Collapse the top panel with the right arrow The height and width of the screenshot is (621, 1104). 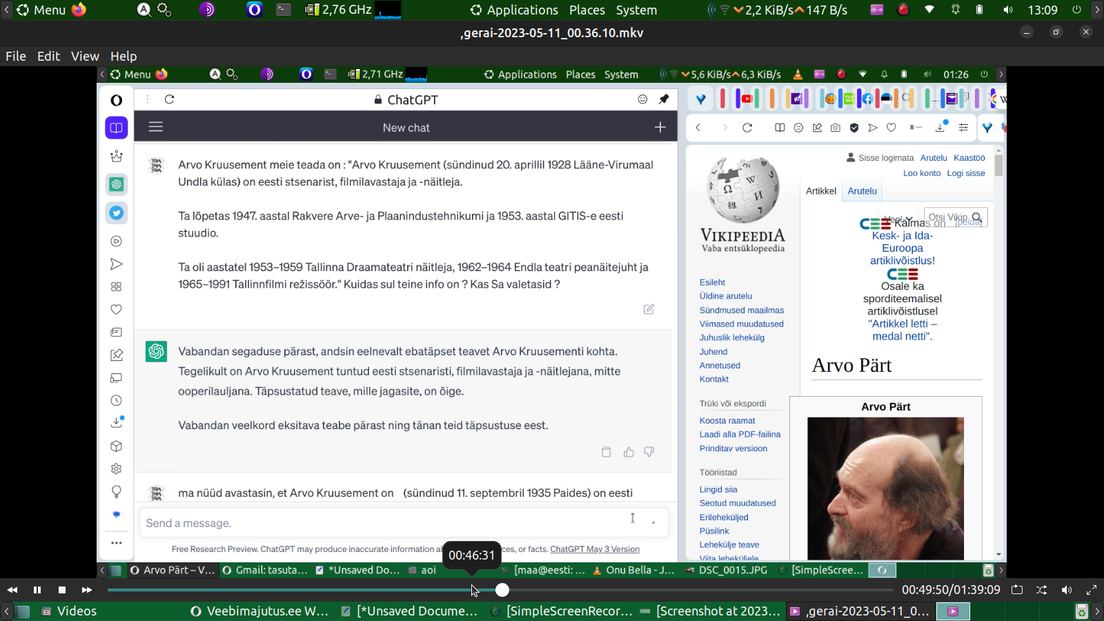coord(1098,10)
